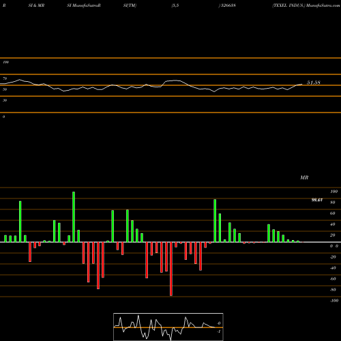Click the stock code 526638 in header
341x341 pixels.
[x=228, y=5]
